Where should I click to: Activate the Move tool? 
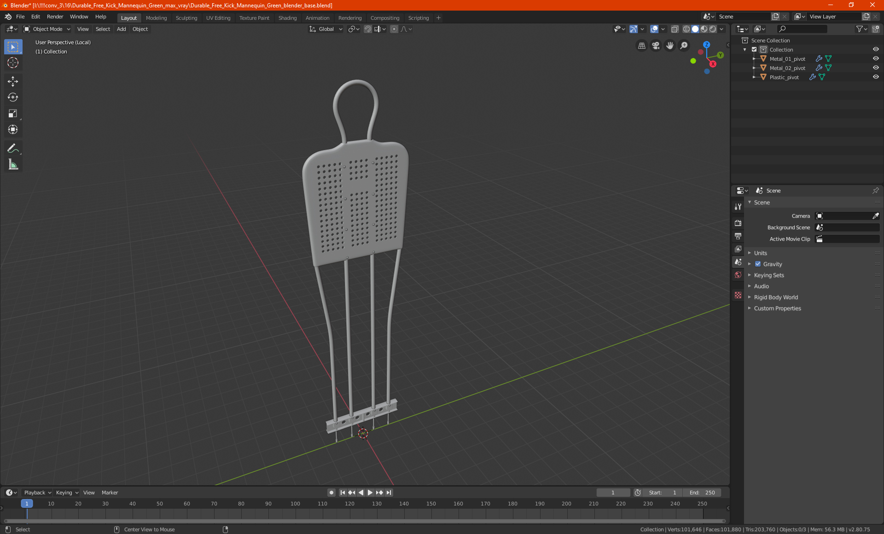(13, 81)
